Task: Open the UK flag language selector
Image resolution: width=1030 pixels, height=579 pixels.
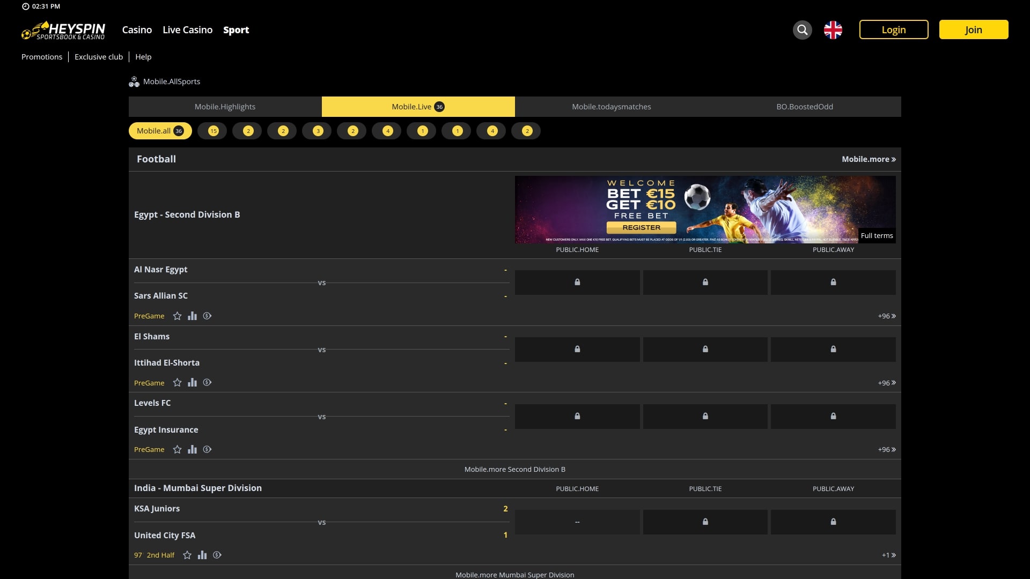Action: point(833,30)
